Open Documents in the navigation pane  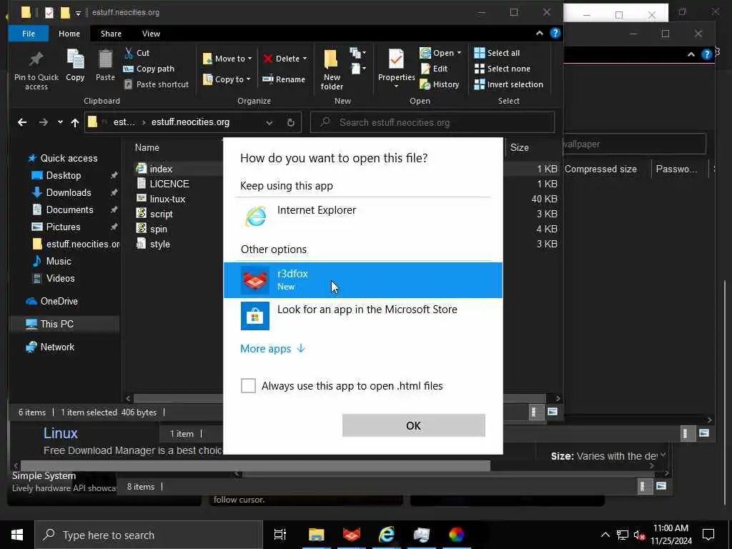(x=69, y=209)
